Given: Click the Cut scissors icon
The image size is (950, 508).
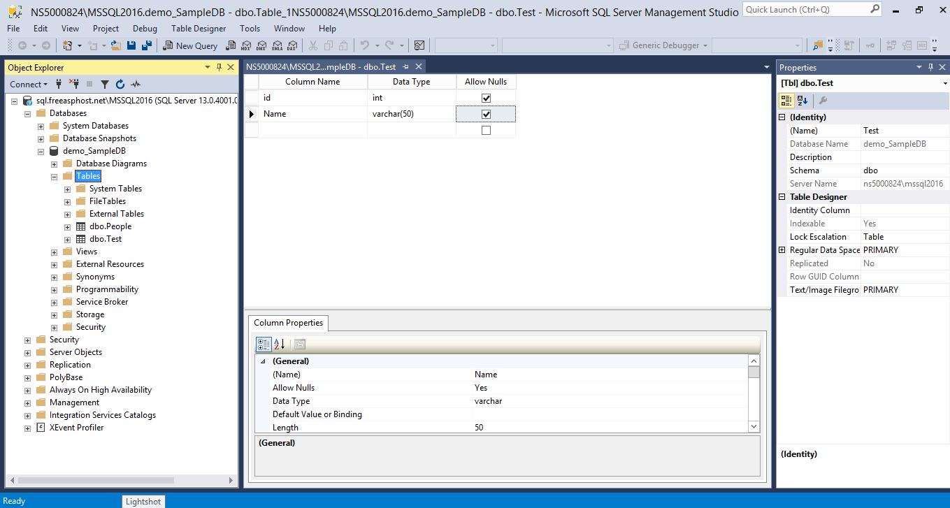Looking at the screenshot, I should point(312,45).
